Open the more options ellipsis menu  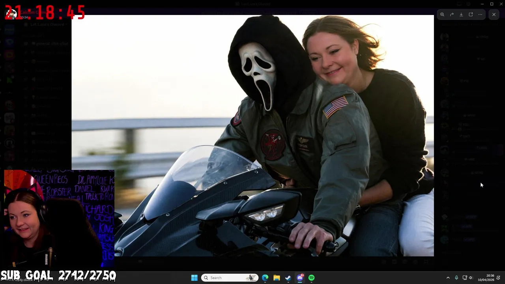tap(480, 15)
